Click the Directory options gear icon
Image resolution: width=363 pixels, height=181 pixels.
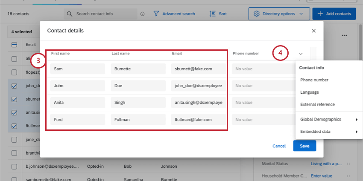[x=257, y=14]
